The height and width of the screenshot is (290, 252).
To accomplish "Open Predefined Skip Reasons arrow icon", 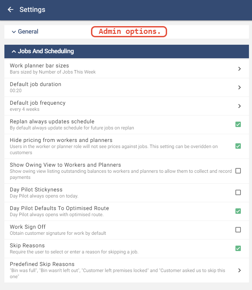I will pyautogui.click(x=239, y=270).
